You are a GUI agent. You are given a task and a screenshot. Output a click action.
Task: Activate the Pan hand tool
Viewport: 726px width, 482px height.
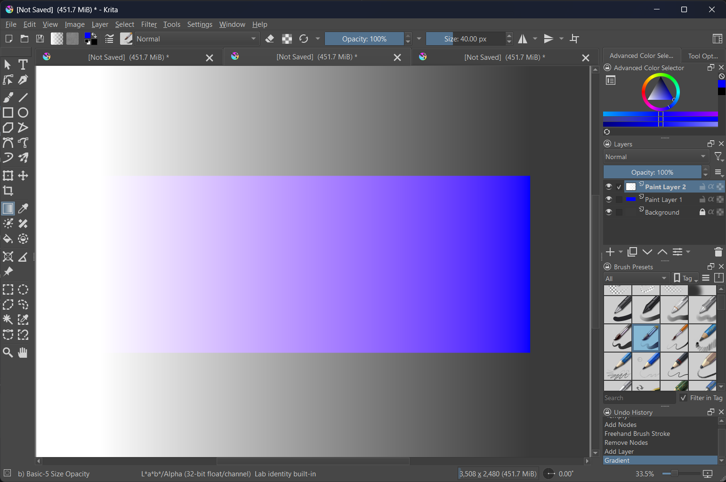pyautogui.click(x=23, y=352)
